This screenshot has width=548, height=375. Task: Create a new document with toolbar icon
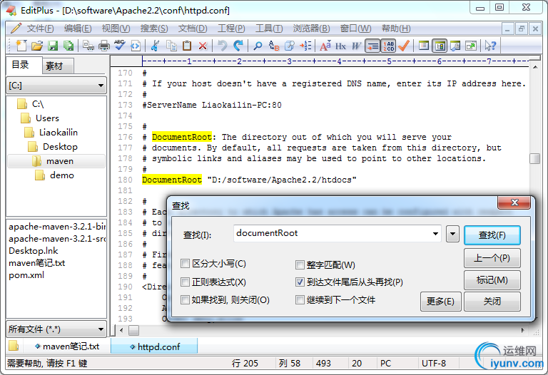coord(21,46)
